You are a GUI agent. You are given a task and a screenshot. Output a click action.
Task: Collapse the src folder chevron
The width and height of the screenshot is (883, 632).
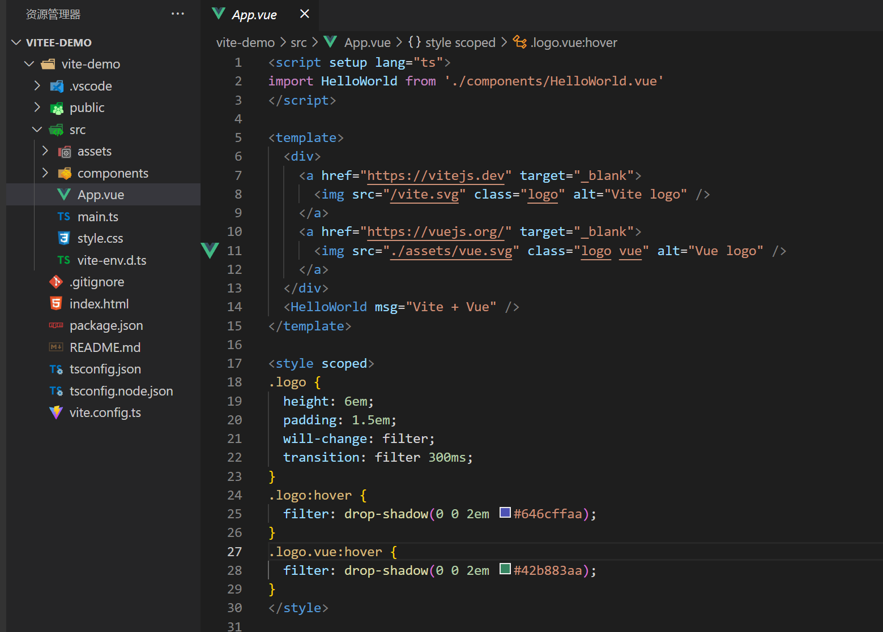coord(37,130)
